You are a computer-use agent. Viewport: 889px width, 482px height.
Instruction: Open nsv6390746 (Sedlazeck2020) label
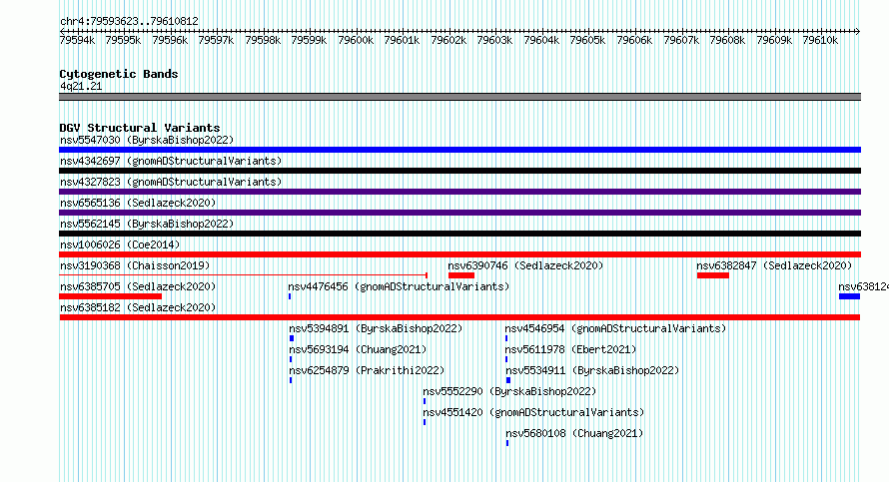click(525, 265)
